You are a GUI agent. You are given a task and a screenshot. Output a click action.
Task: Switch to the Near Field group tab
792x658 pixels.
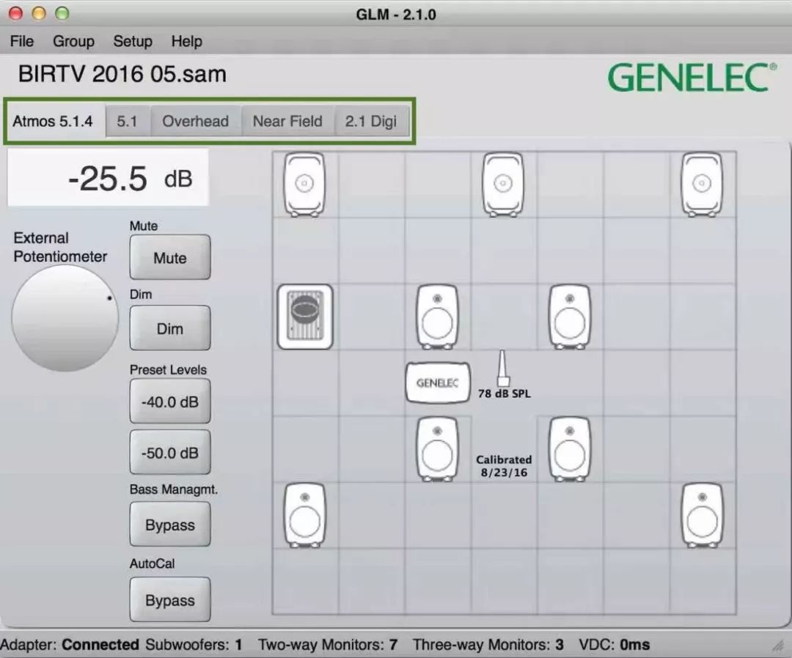(x=287, y=121)
